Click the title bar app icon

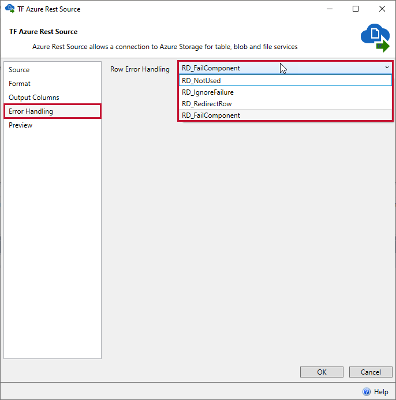click(10, 9)
